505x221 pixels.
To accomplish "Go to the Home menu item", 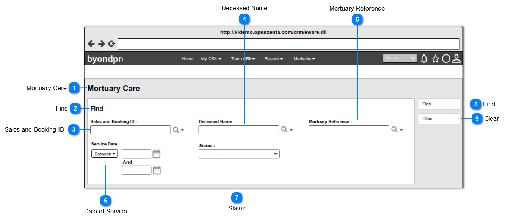I will 187,59.
